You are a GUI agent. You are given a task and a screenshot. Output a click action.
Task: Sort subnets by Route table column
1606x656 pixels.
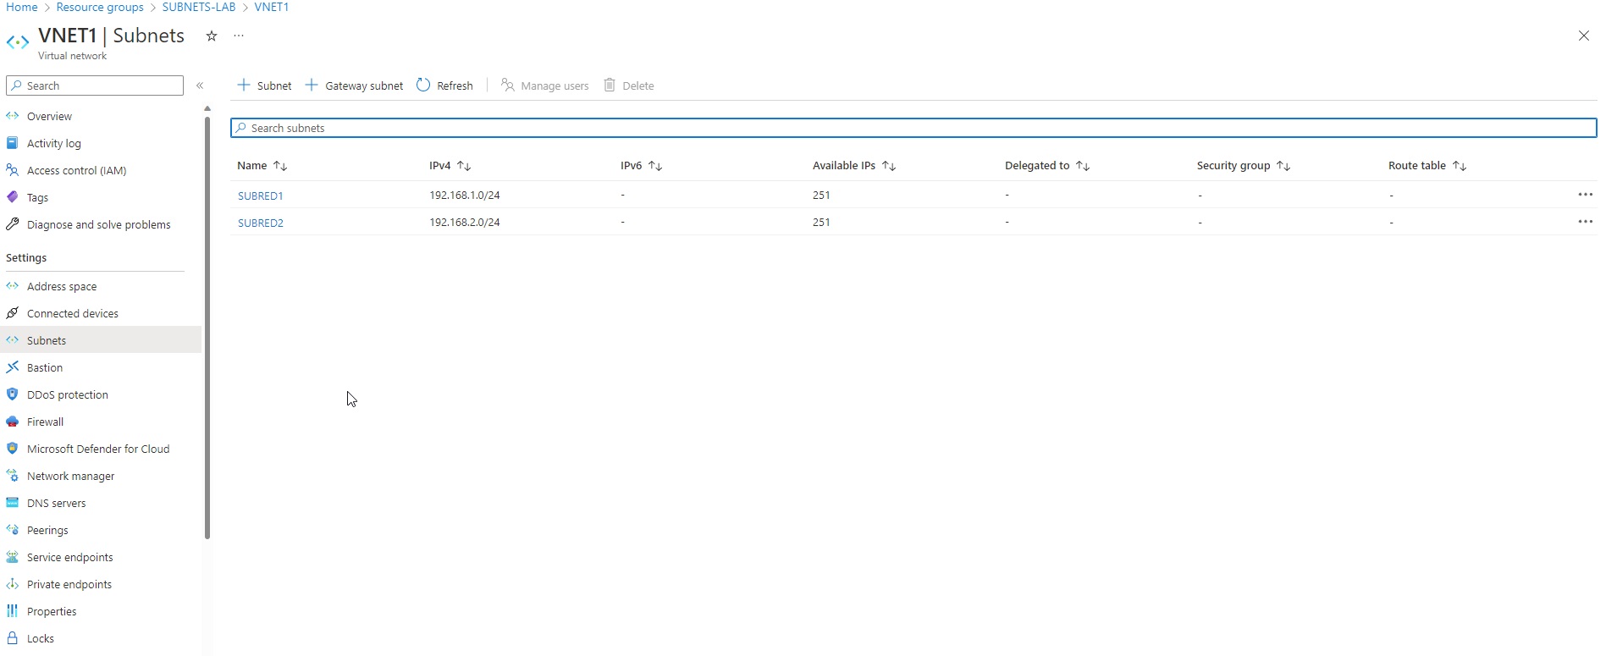(1427, 166)
